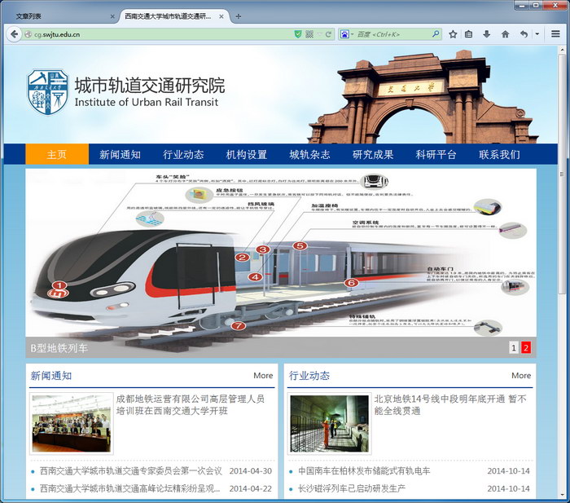Select the 主页 navigation item
Screen dimensions: 570x503
[57, 154]
